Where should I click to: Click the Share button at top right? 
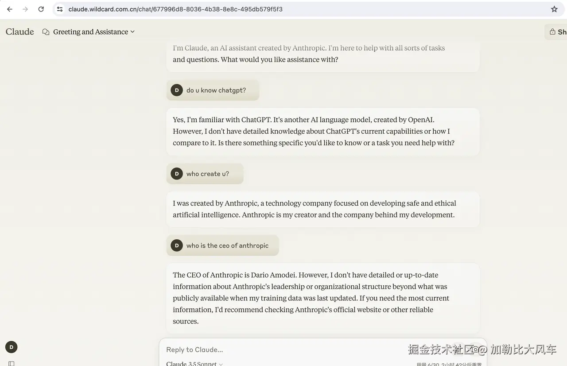click(556, 32)
